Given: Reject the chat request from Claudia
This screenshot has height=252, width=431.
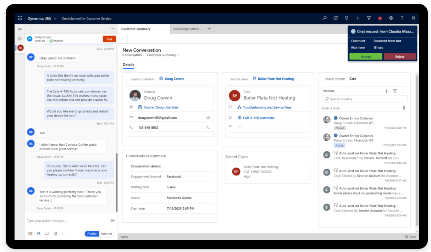Looking at the screenshot, I should pyautogui.click(x=400, y=57).
